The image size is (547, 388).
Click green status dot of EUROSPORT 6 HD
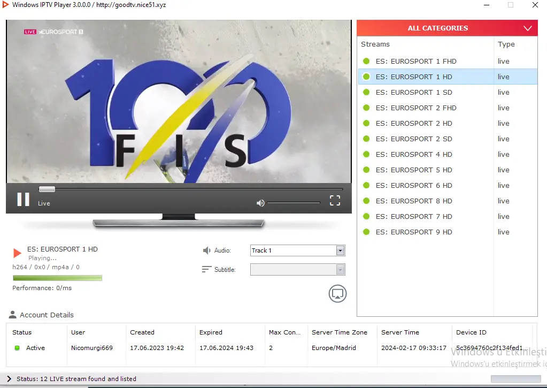[x=366, y=185]
